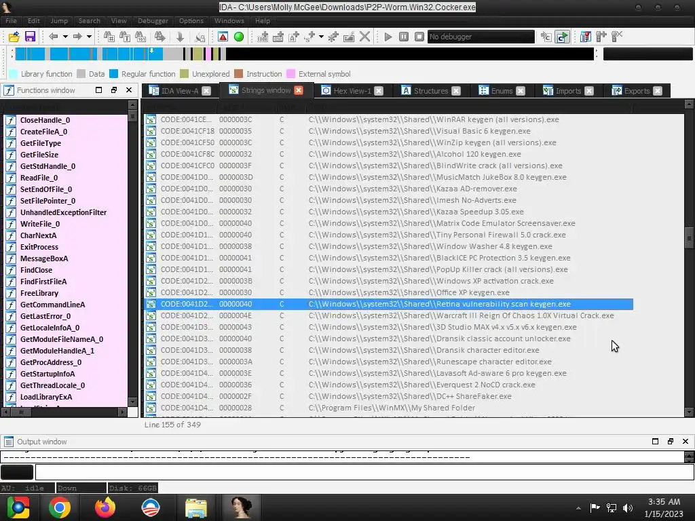This screenshot has height=521, width=695.
Task: Jump back with the left arrow icon
Action: click(x=54, y=37)
